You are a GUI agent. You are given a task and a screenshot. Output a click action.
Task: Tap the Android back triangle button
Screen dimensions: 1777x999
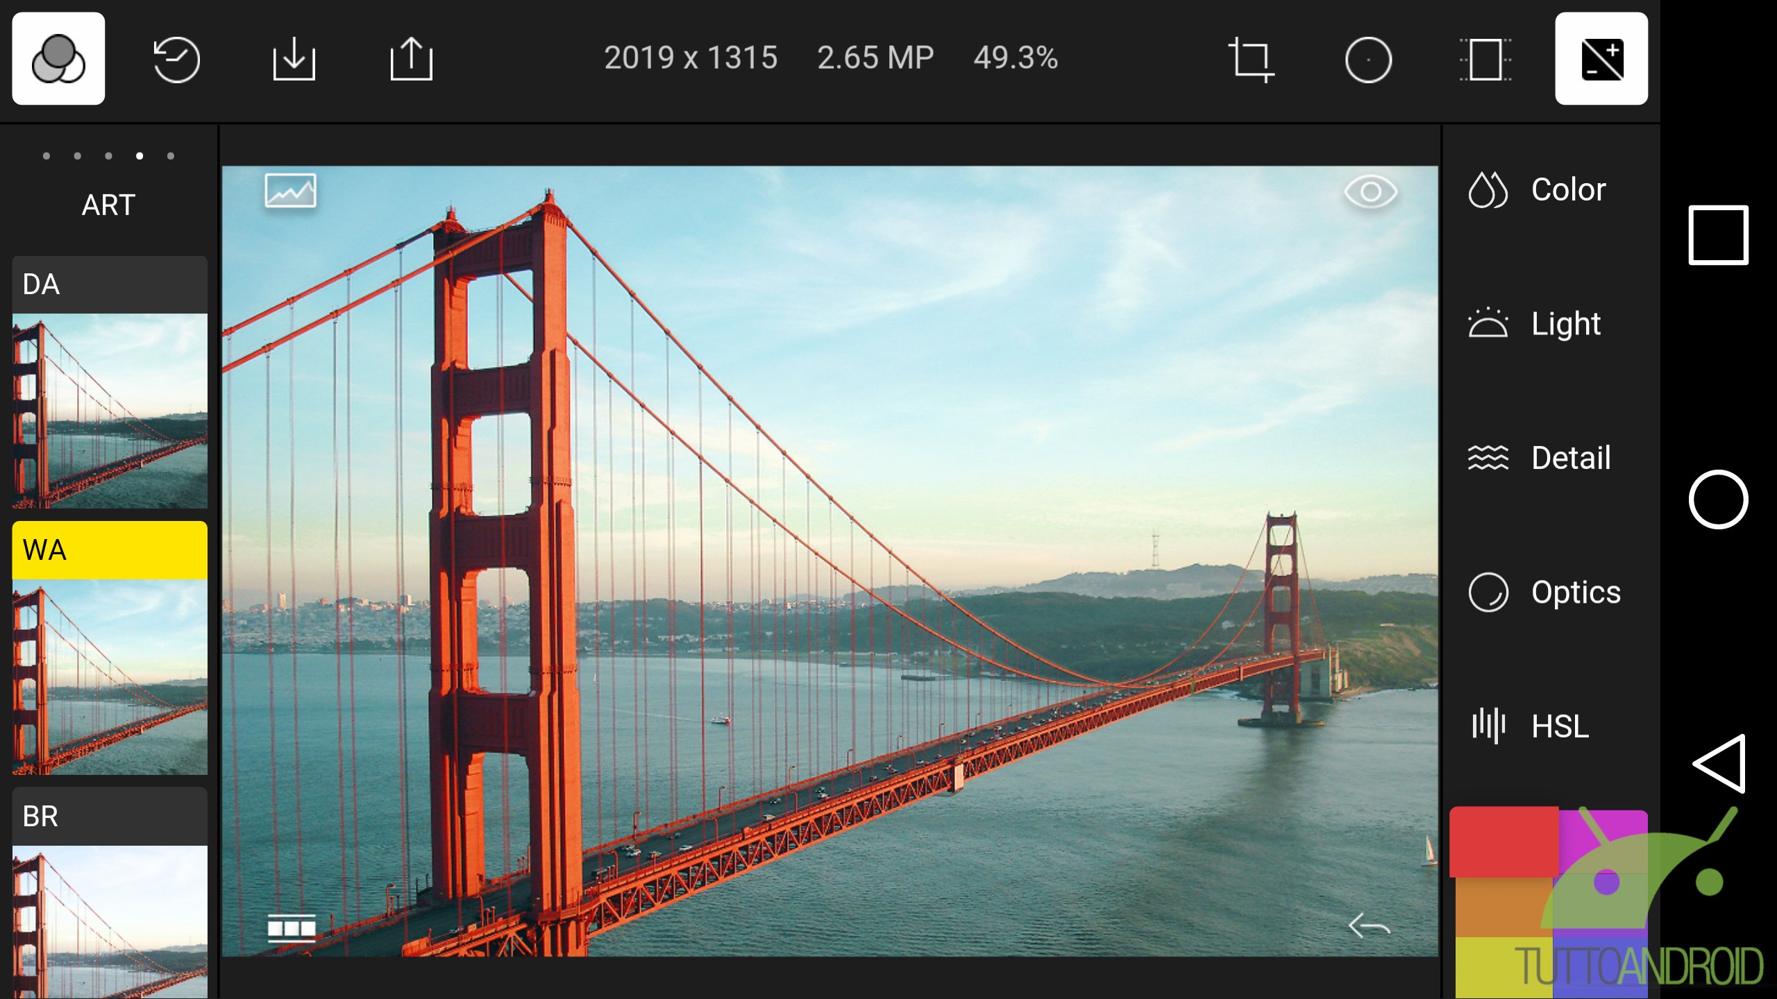coord(1719,763)
